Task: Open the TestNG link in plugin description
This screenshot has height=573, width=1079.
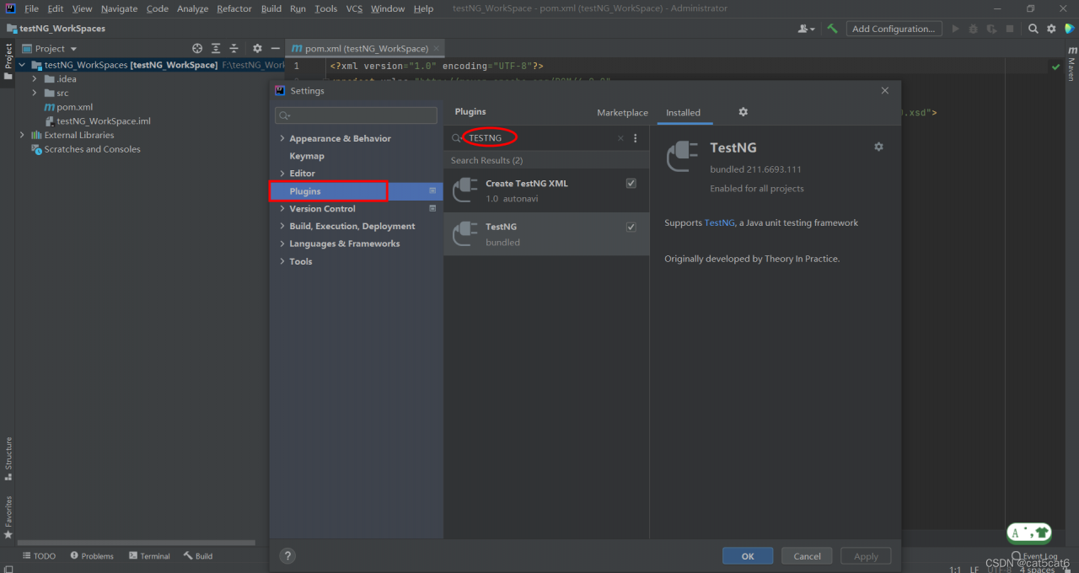Action: point(719,223)
